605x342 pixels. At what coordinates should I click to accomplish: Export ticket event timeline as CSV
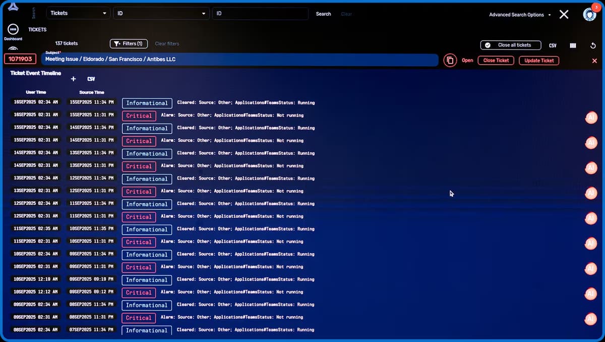tap(91, 79)
